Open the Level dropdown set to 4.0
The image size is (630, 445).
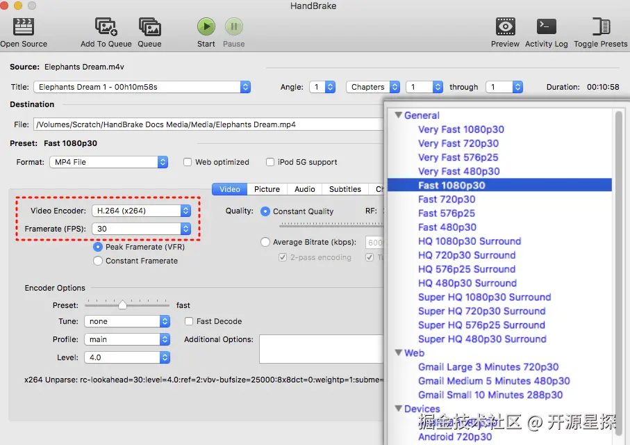click(127, 357)
